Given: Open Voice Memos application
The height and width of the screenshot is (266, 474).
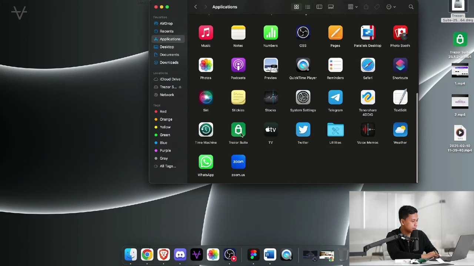Looking at the screenshot, I should pos(367,130).
